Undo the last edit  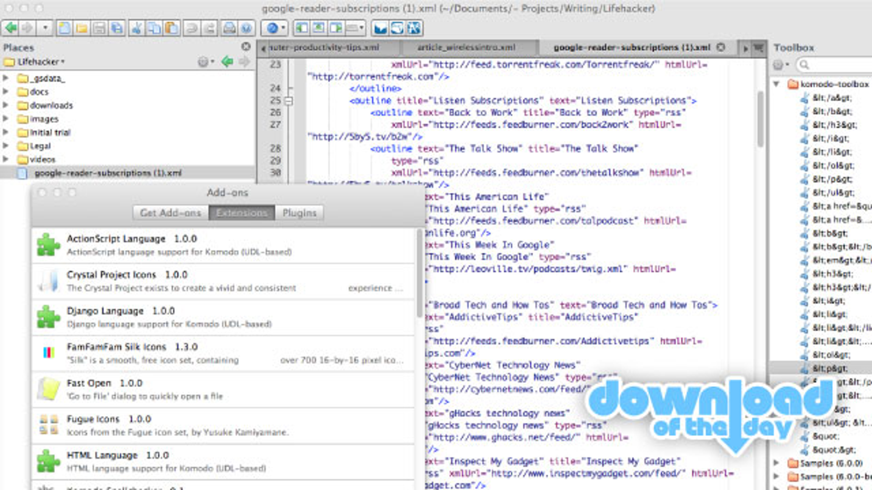[x=192, y=28]
